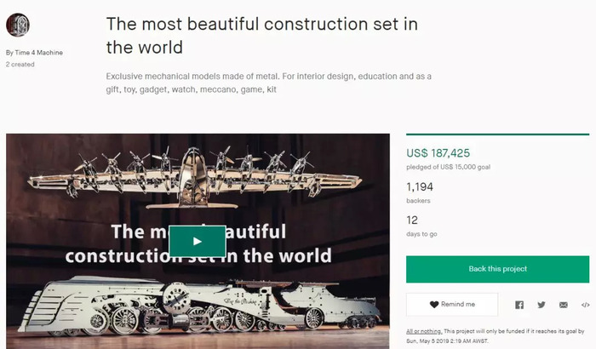596x349 pixels.
Task: Click the 2 created text
Action: pyautogui.click(x=20, y=64)
